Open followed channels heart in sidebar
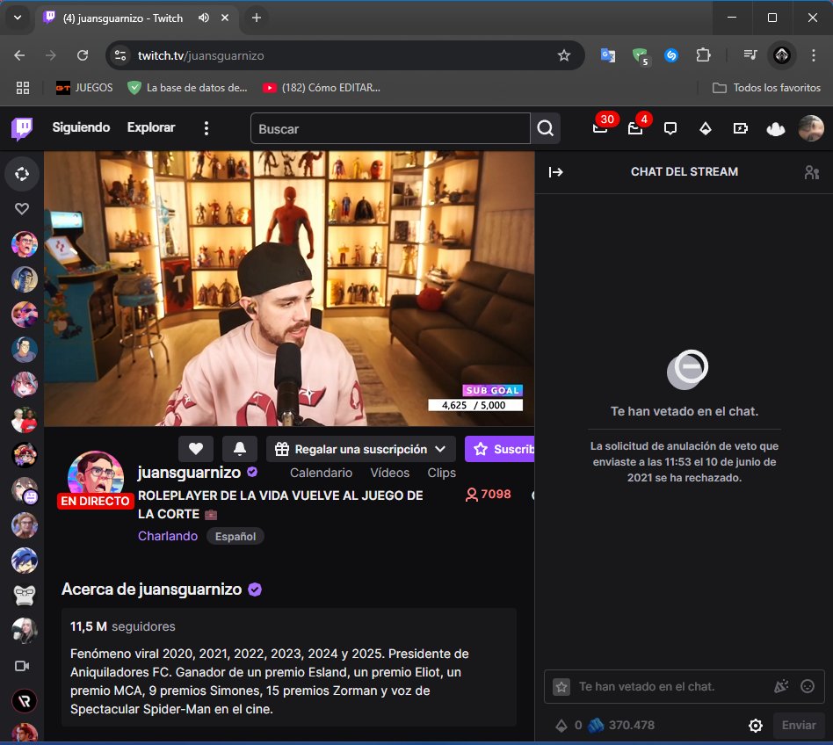 22,209
